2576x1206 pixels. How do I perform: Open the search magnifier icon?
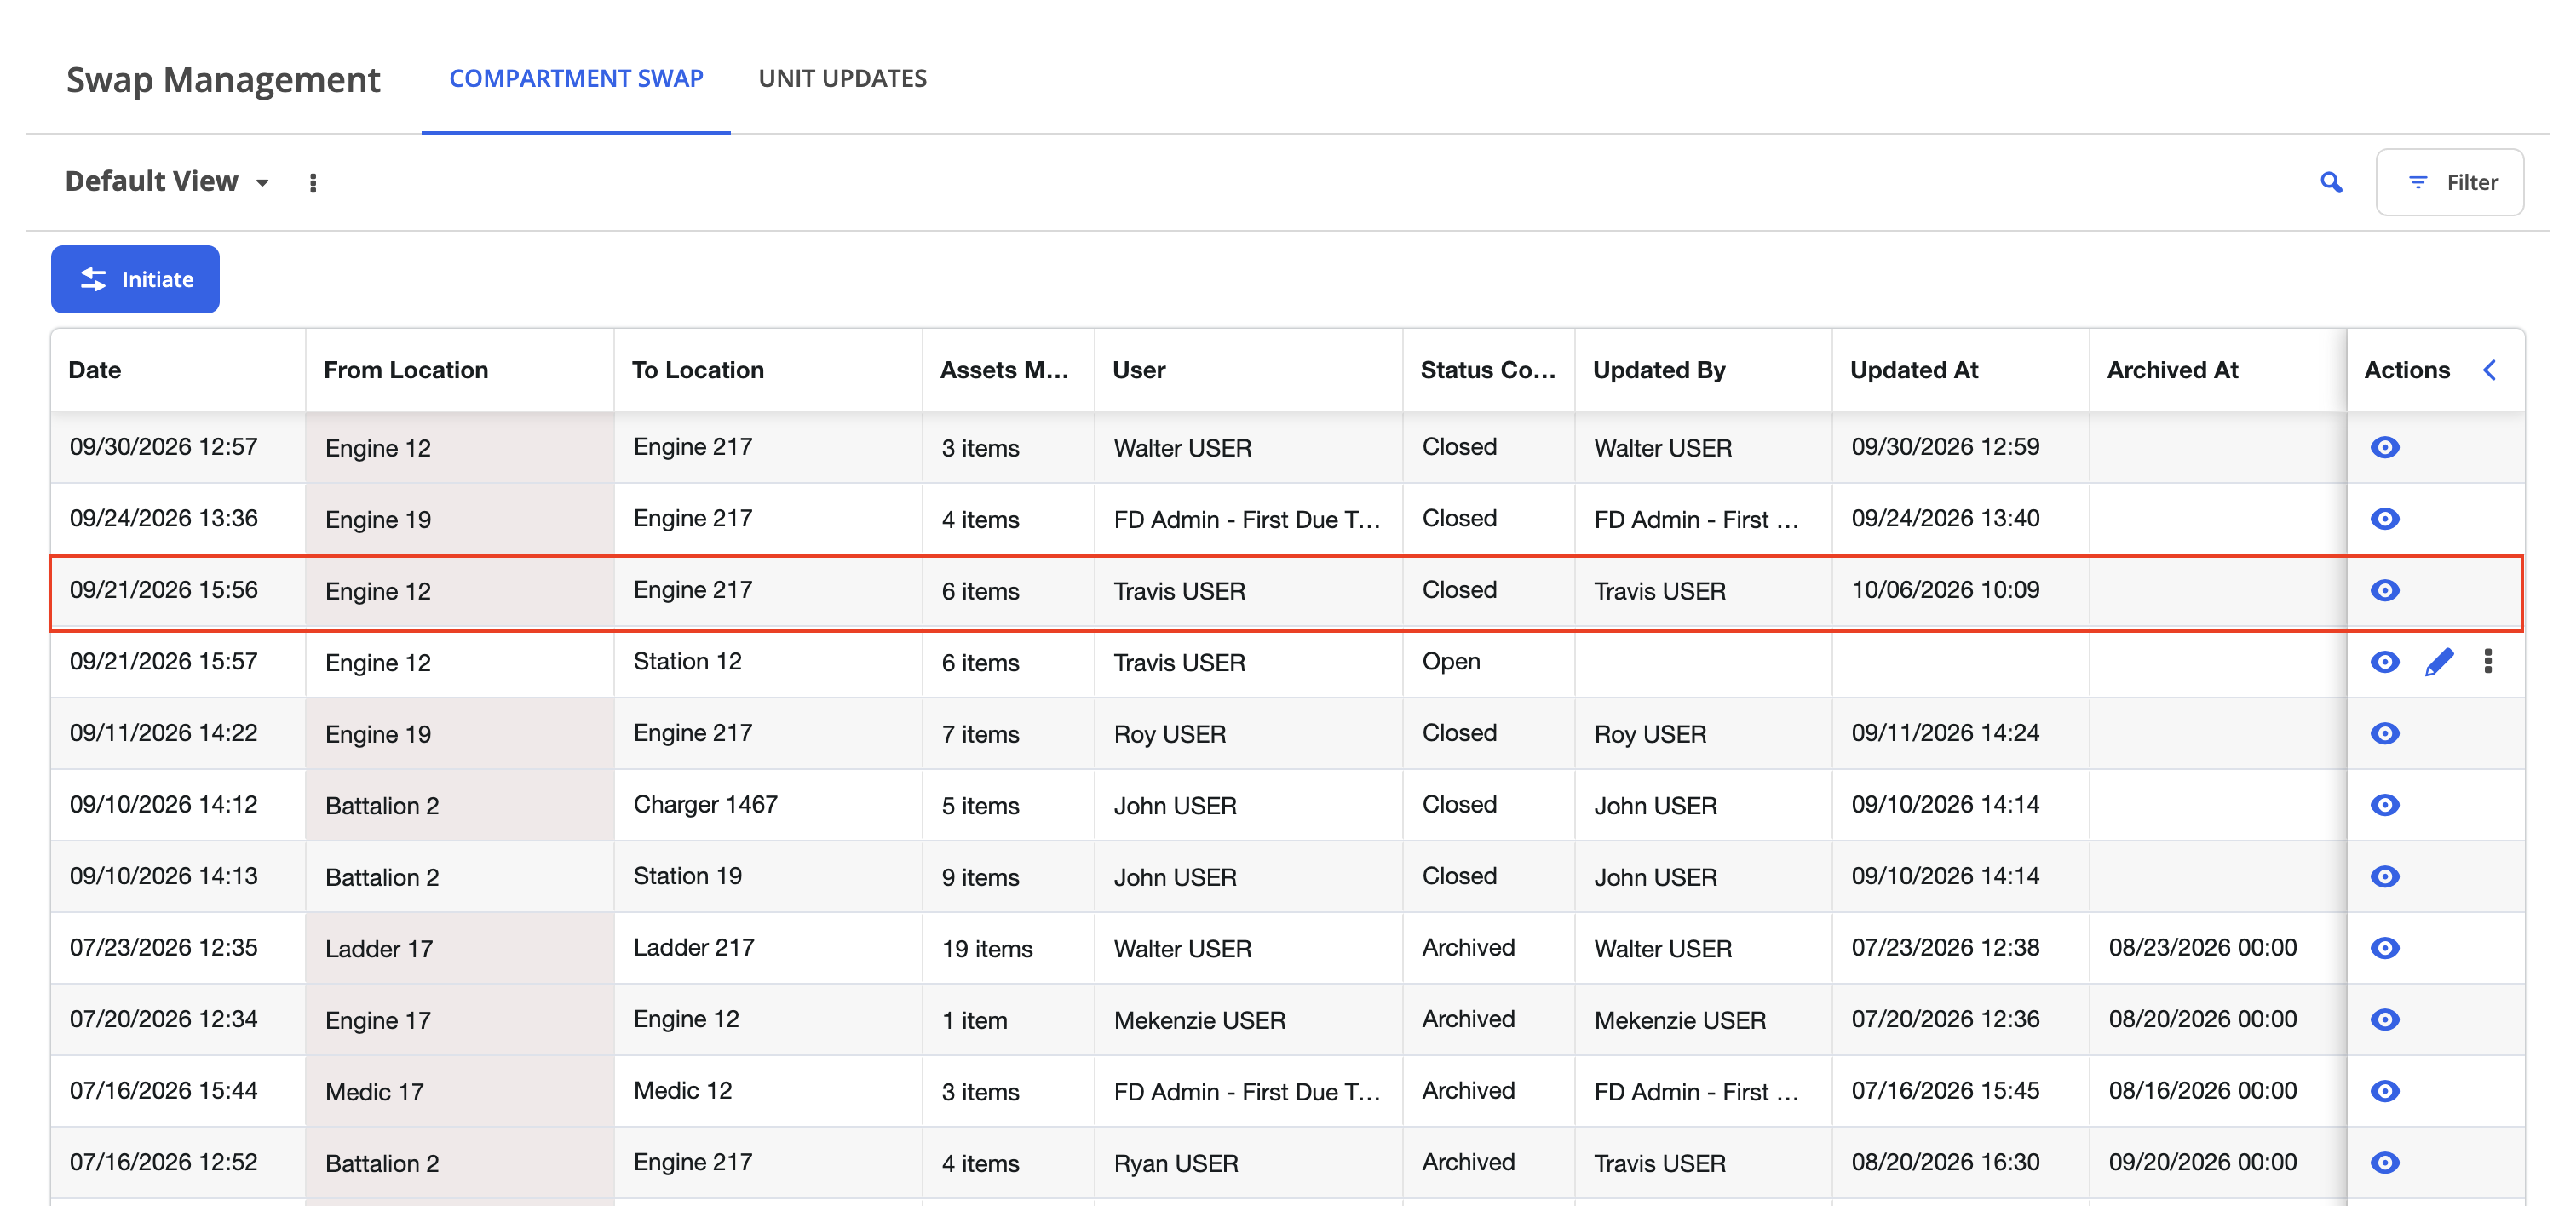click(2331, 182)
